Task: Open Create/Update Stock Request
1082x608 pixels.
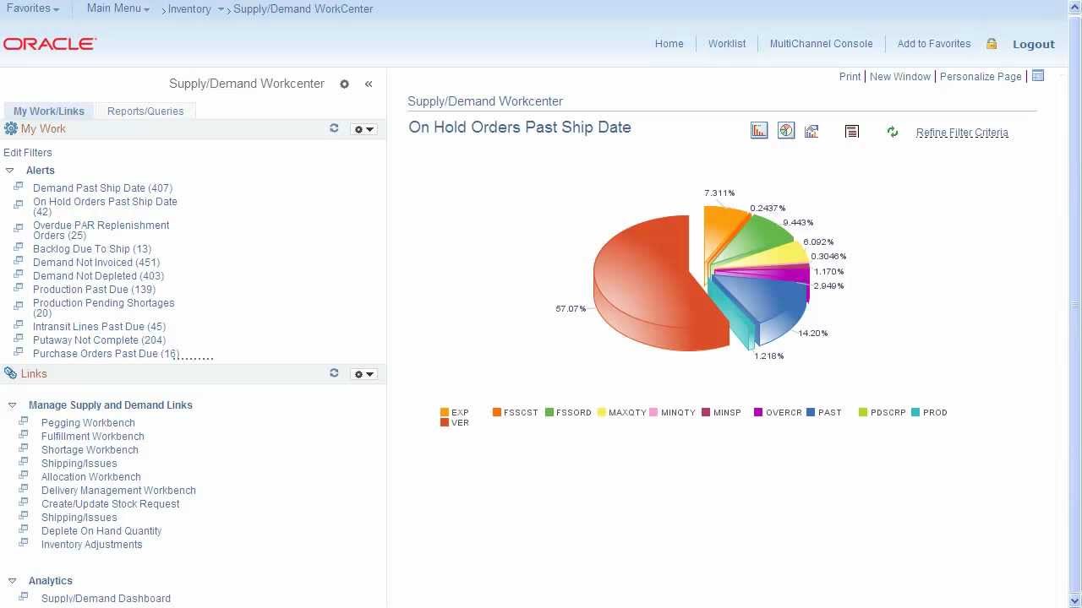Action: pos(110,504)
